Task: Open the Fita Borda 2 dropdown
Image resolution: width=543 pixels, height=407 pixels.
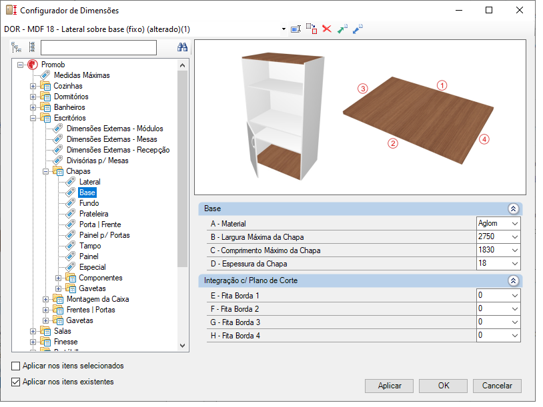Action: [515, 309]
